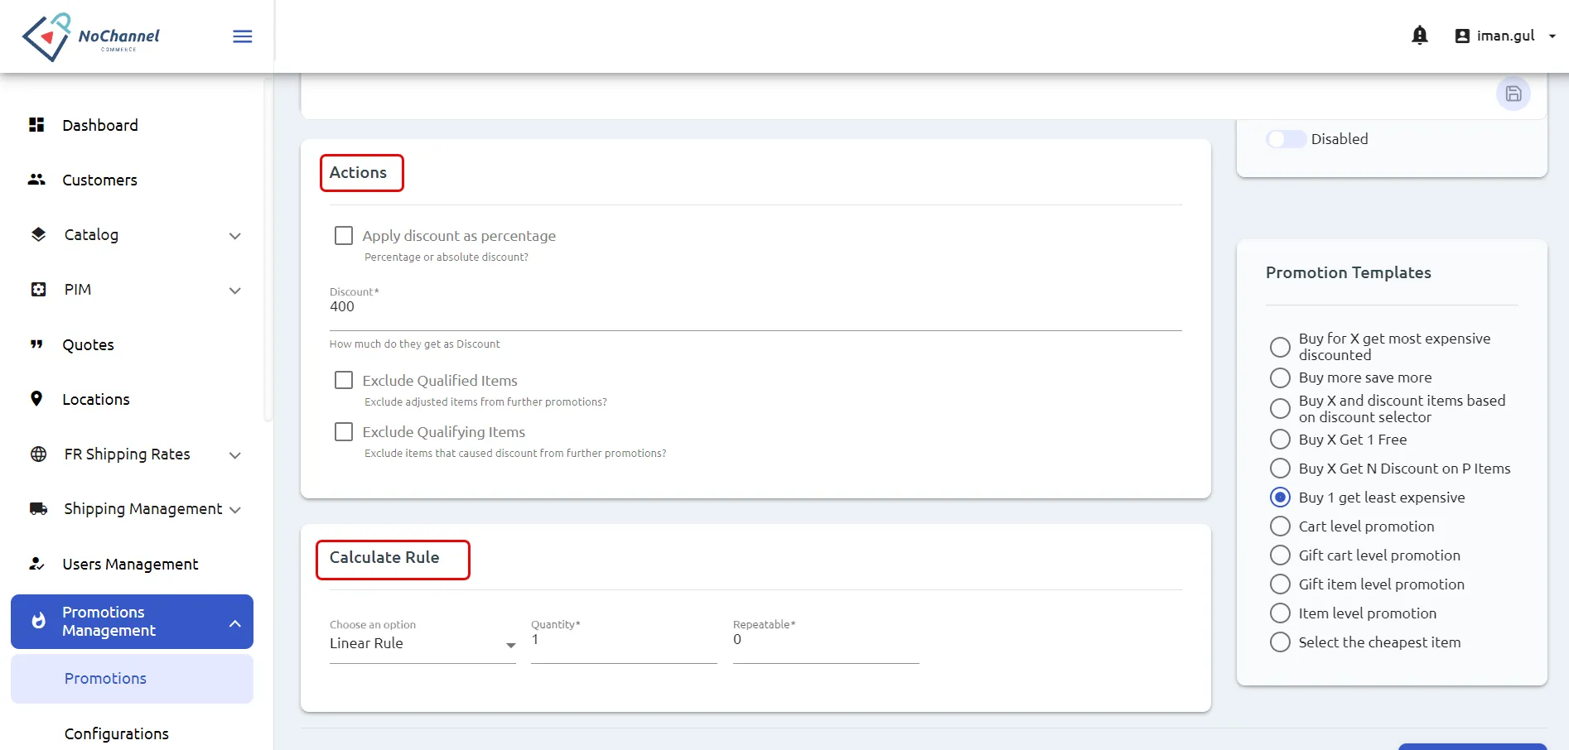The image size is (1569, 750).
Task: Enable Apply discount as percentage checkbox
Action: tap(344, 236)
